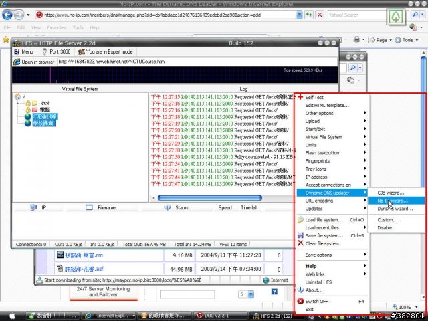Click IE Stop button

[x=320, y=15]
